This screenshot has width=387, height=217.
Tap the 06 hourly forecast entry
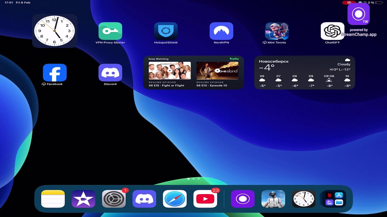tap(262, 81)
